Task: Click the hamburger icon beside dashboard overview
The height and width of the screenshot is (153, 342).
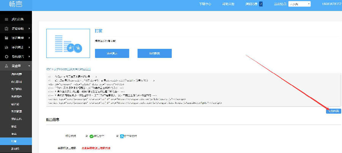Action: coord(6,19)
